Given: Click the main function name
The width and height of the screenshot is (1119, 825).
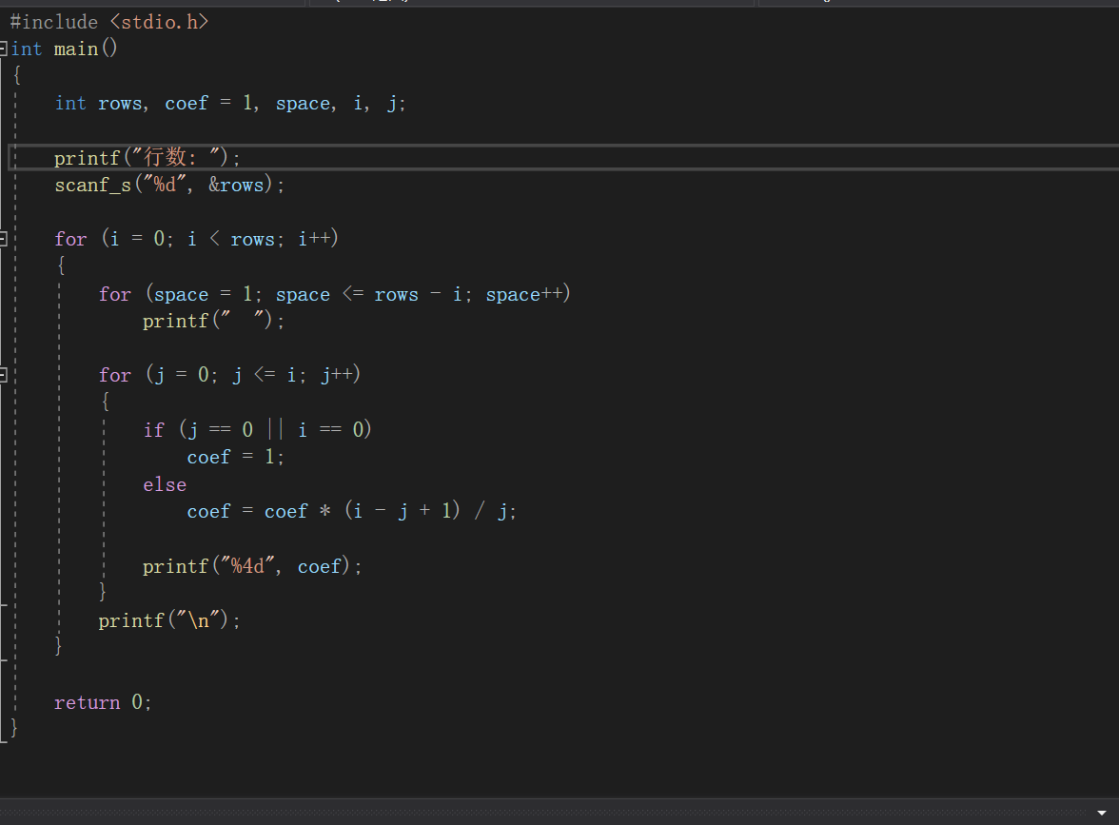Looking at the screenshot, I should pos(76,49).
